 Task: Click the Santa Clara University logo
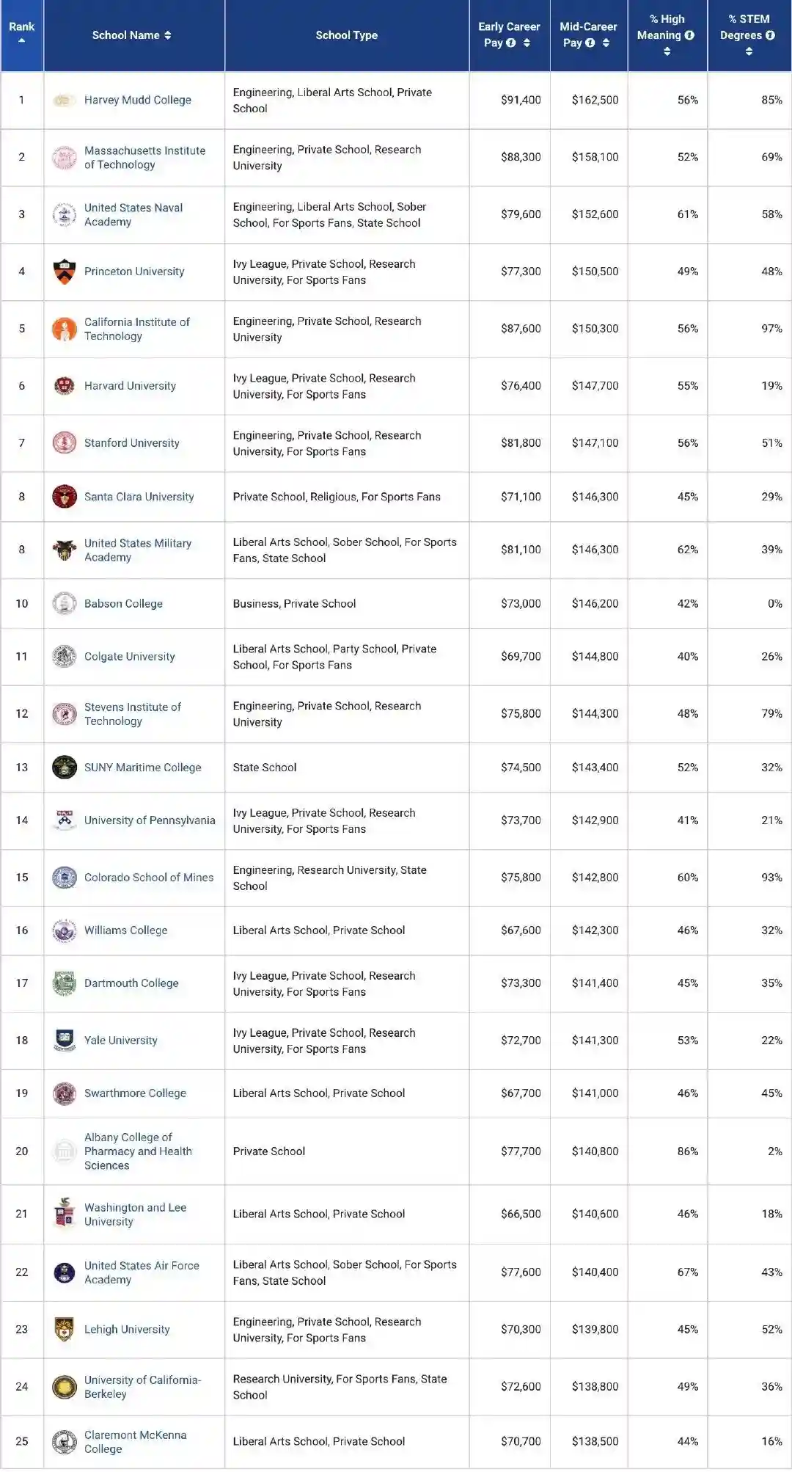pyautogui.click(x=65, y=497)
